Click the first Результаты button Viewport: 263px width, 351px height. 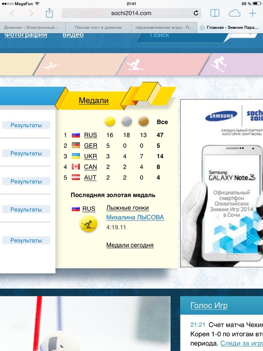[26, 125]
